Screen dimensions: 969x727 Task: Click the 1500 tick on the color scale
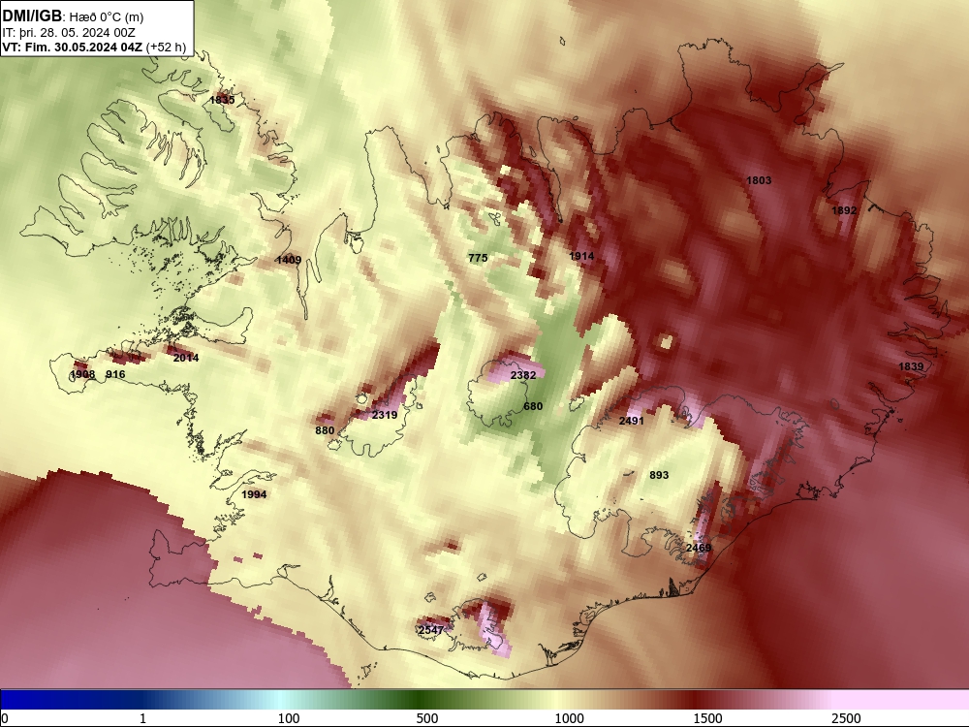click(707, 717)
